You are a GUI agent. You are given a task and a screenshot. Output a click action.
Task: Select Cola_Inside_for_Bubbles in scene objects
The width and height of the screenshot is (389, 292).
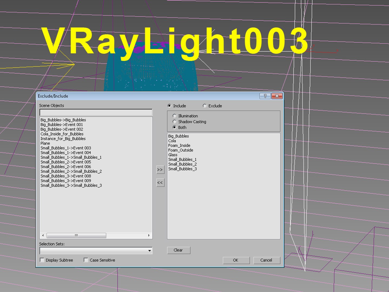coord(62,134)
